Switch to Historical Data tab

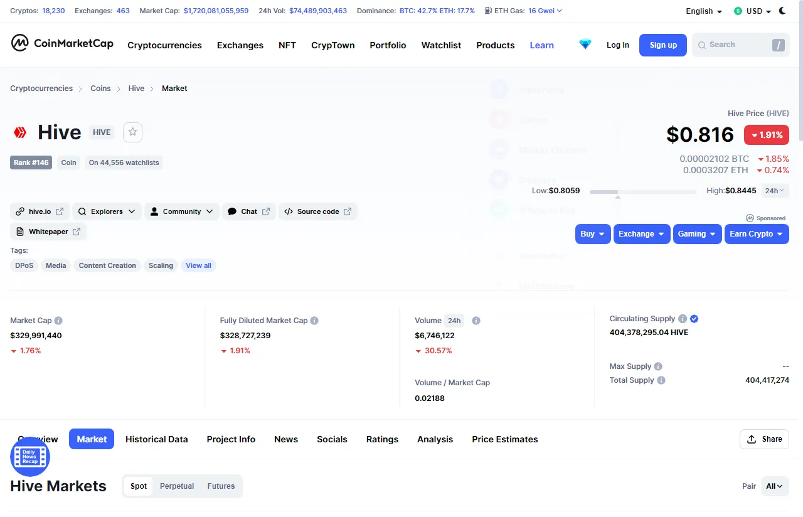tap(157, 439)
